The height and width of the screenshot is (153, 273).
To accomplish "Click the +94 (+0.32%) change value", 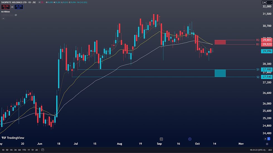I will pos(82,2).
